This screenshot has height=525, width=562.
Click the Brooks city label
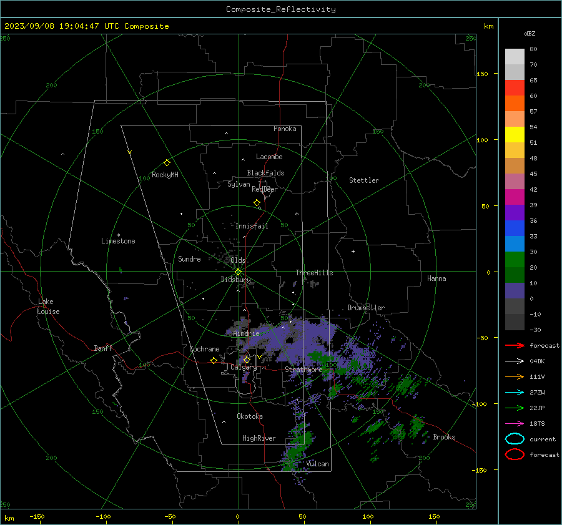pos(444,437)
